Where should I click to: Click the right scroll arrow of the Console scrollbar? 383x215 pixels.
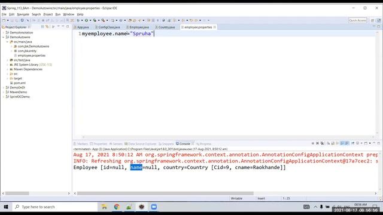click(x=376, y=193)
